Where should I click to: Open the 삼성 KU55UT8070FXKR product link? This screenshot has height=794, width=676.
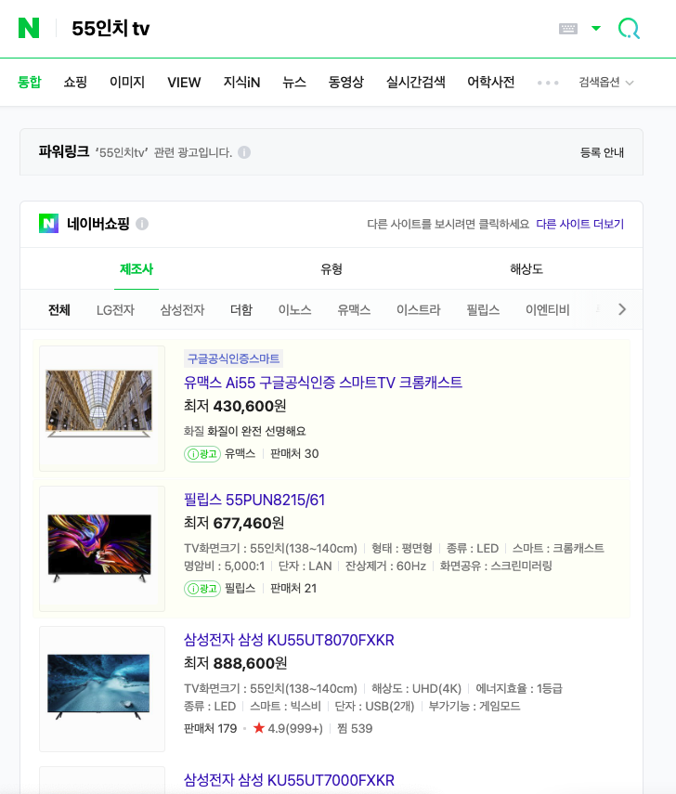(289, 640)
